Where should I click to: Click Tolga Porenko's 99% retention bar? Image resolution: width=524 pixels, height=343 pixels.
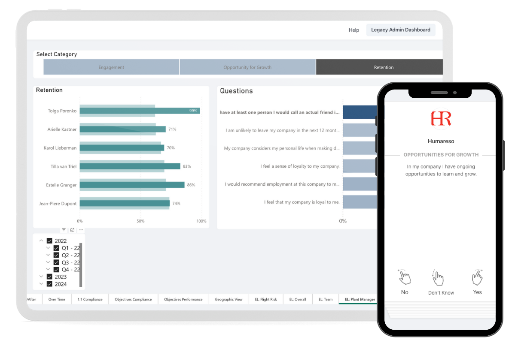pyautogui.click(x=140, y=111)
